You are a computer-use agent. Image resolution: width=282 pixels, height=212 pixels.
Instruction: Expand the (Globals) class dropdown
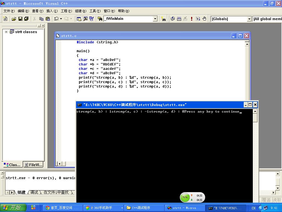coord(249,19)
